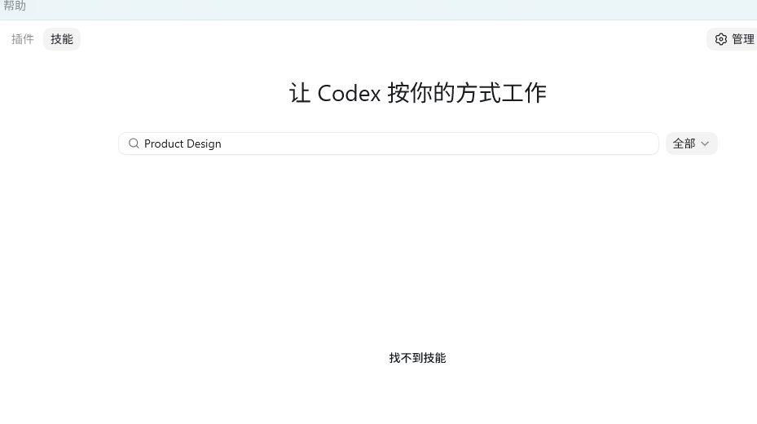Screen dimensions: 757x424
Task: Open the 管理 button label
Action: (x=742, y=39)
